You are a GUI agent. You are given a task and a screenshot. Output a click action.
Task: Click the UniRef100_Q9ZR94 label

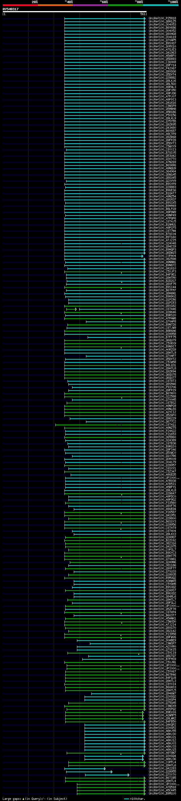pyautogui.click(x=162, y=372)
